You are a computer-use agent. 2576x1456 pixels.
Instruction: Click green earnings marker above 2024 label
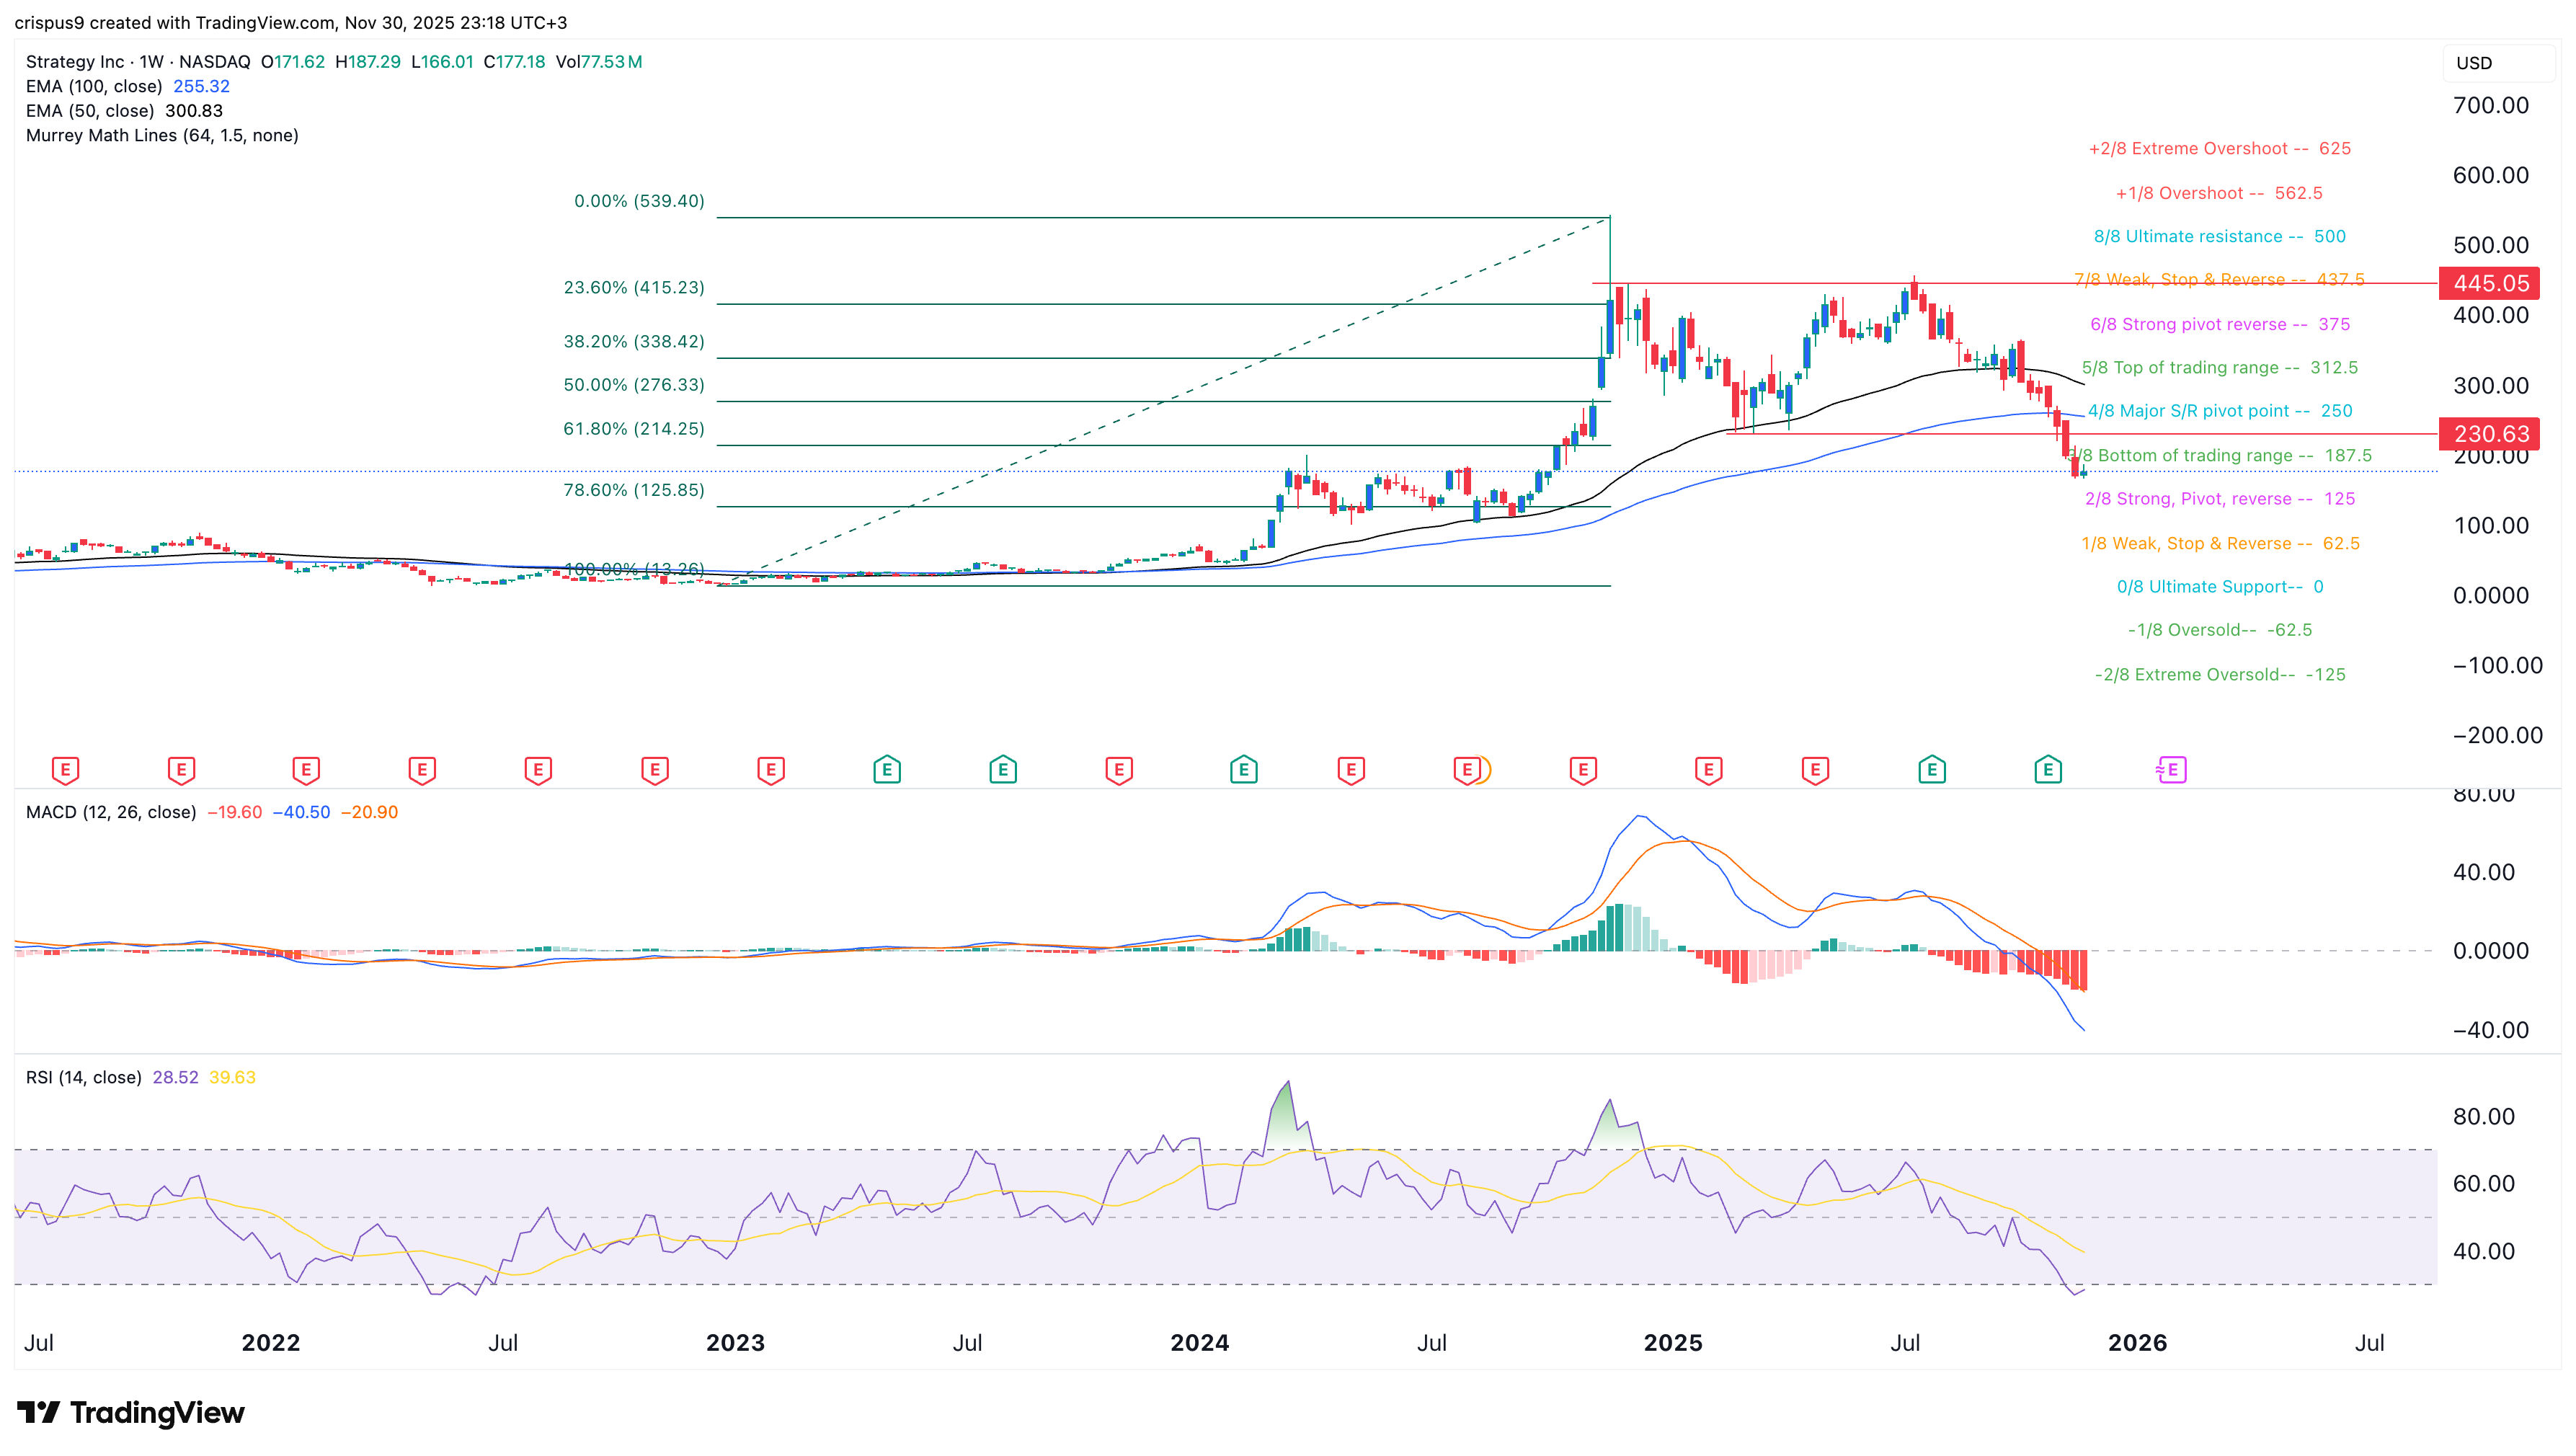click(1243, 770)
